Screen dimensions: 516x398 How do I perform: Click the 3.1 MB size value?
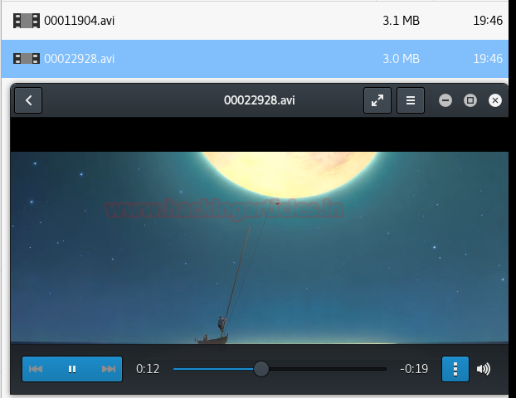coord(402,21)
